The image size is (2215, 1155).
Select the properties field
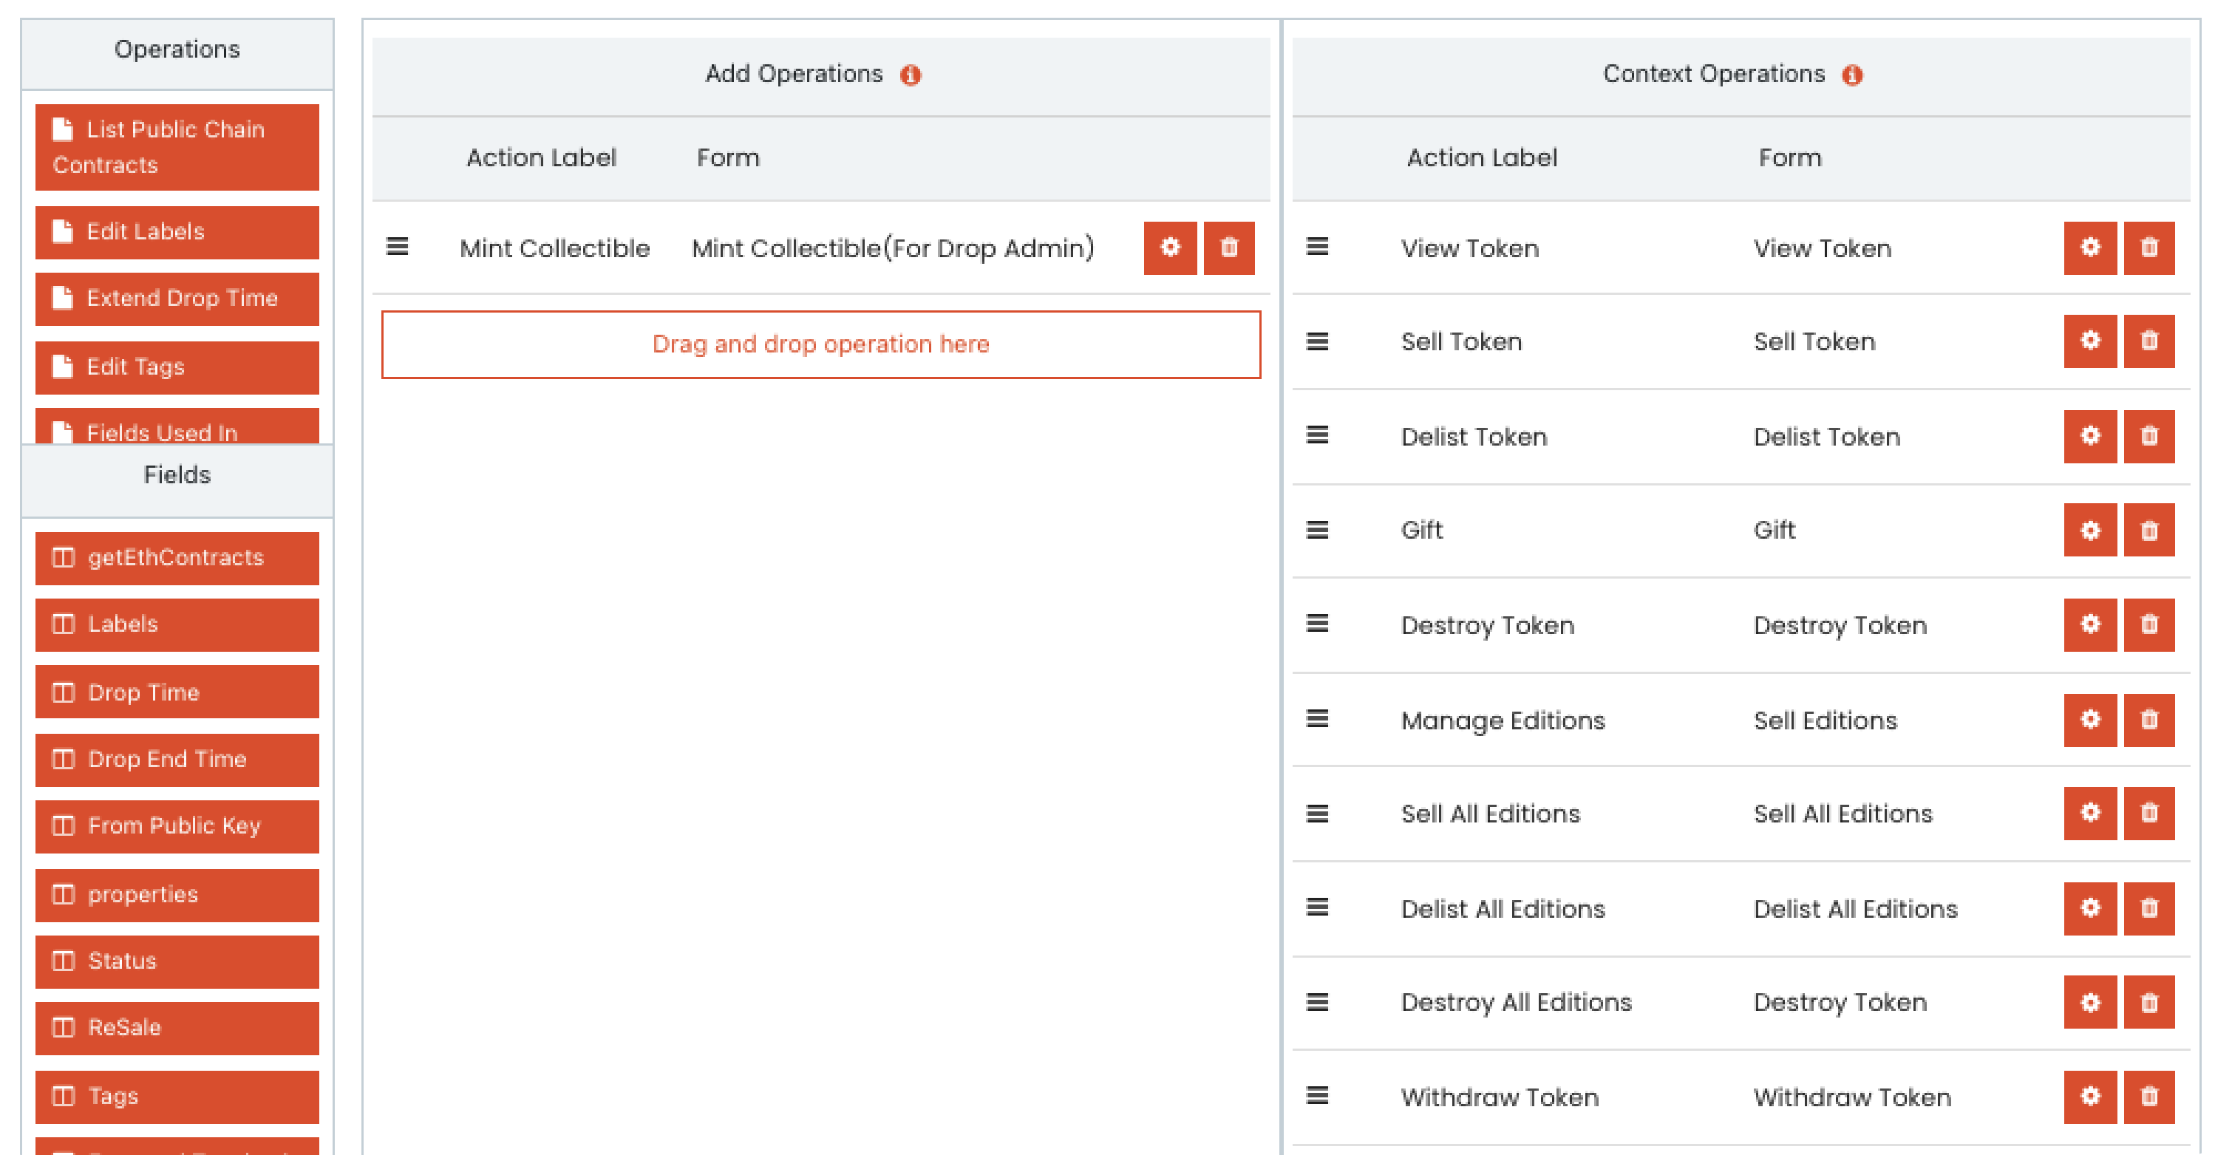(177, 894)
